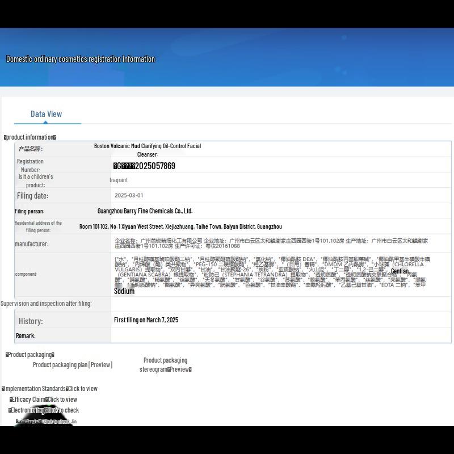Click the 'Is it a children's product:' label

[x=36, y=180]
